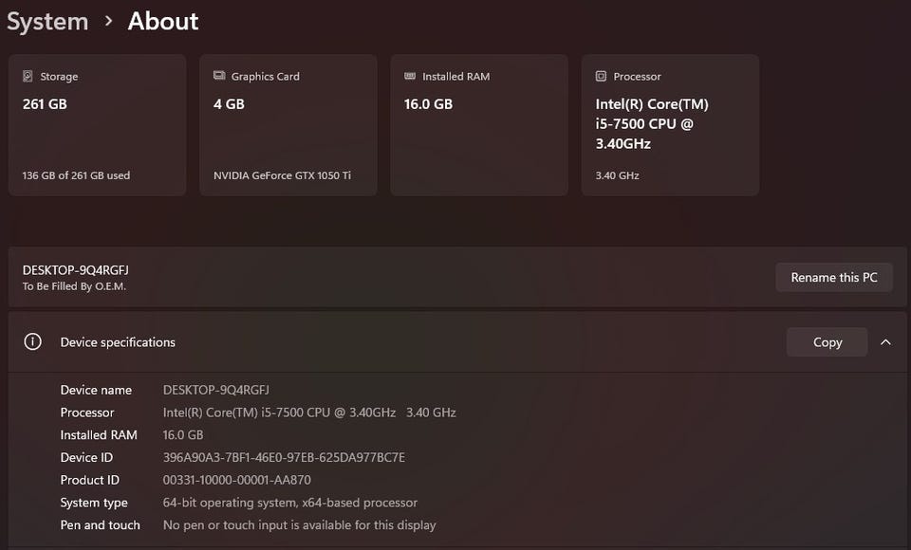
Task: Click the Product ID value text
Action: tap(236, 481)
